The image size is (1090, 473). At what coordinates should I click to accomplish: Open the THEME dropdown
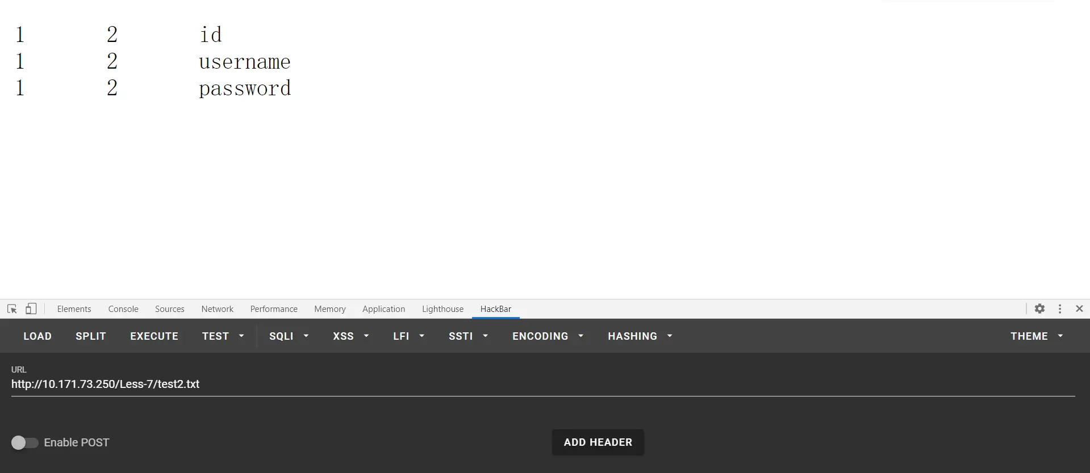pos(1036,336)
